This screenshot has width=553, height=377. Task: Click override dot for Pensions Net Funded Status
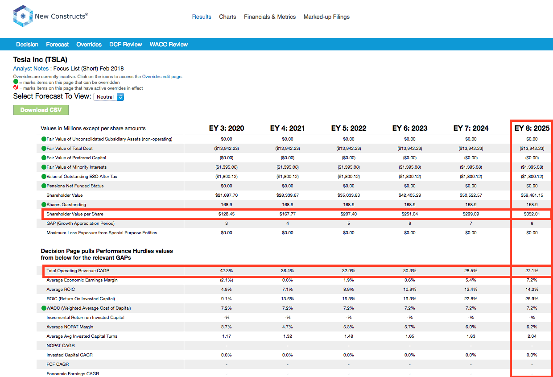coord(44,186)
